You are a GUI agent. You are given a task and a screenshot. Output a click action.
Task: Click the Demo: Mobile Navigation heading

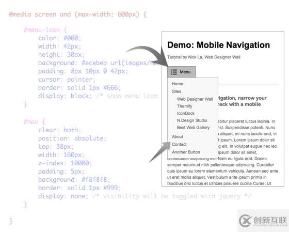point(218,45)
